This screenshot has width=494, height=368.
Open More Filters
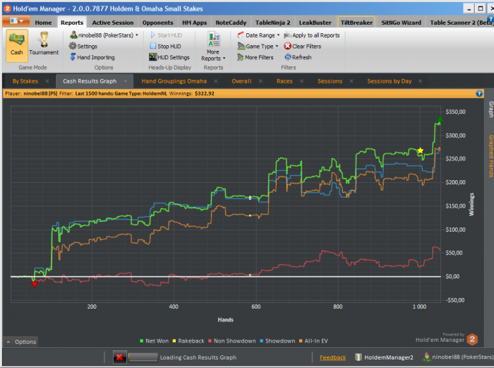[x=255, y=57]
